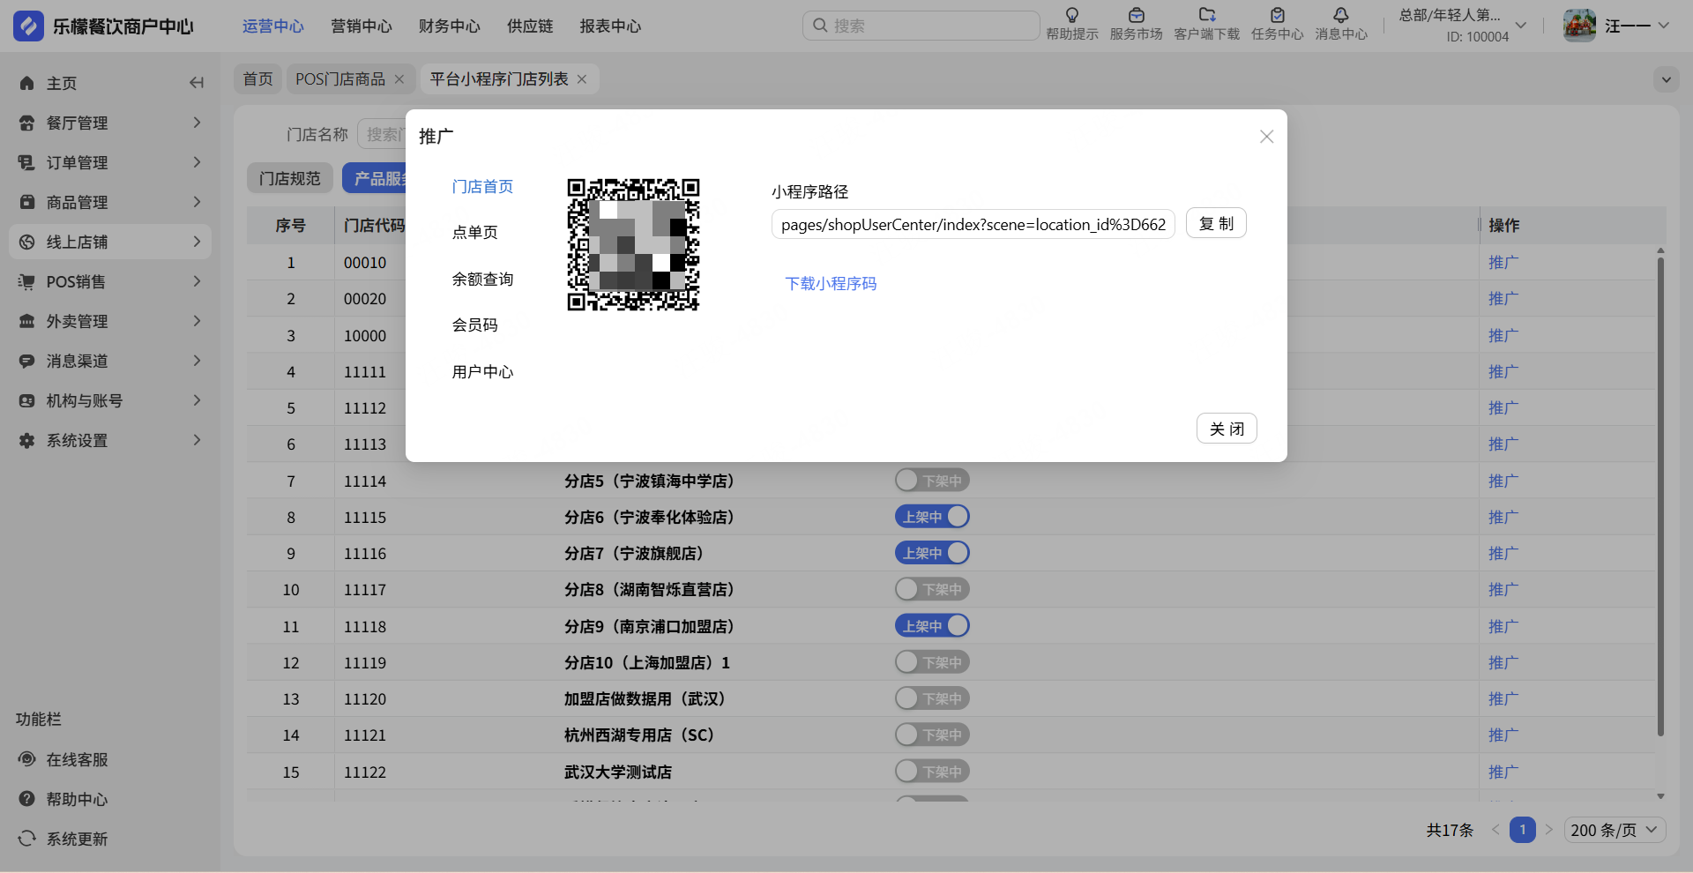Click the 系统设置 gear icon
Image resolution: width=1693 pixels, height=873 pixels.
coord(27,440)
